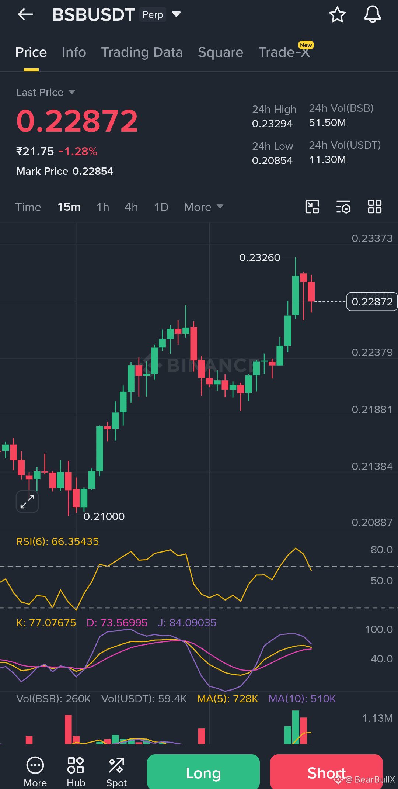Go back using the left arrow
Screen dimensions: 398x789
[x=25, y=15]
